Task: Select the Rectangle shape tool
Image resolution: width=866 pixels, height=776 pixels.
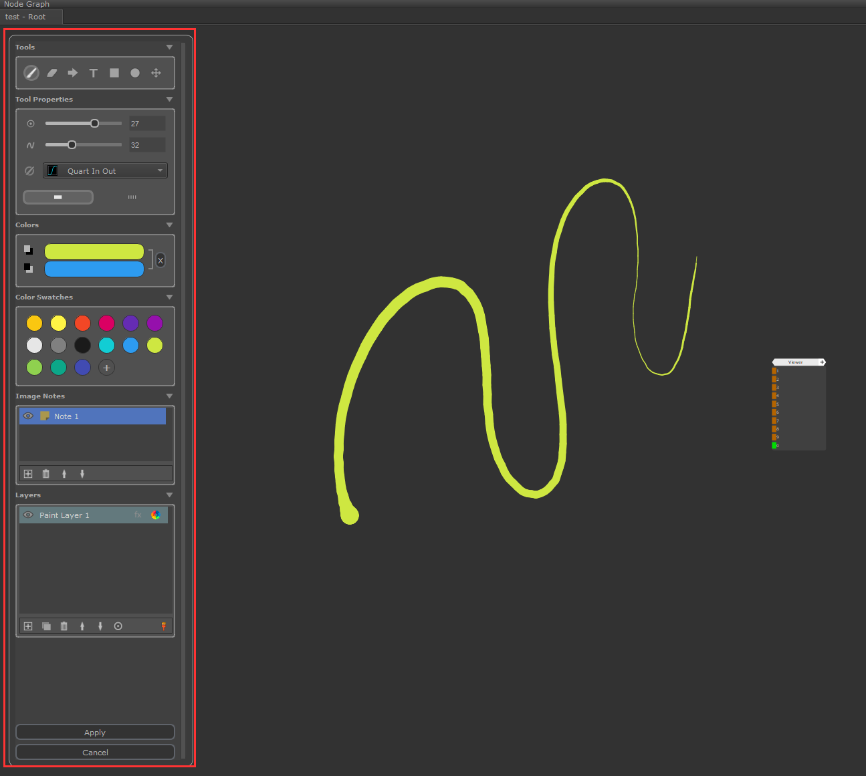Action: coord(114,73)
